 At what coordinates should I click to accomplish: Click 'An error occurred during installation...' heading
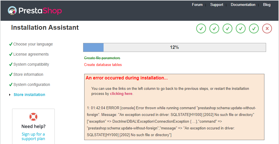pyautogui.click(x=127, y=78)
